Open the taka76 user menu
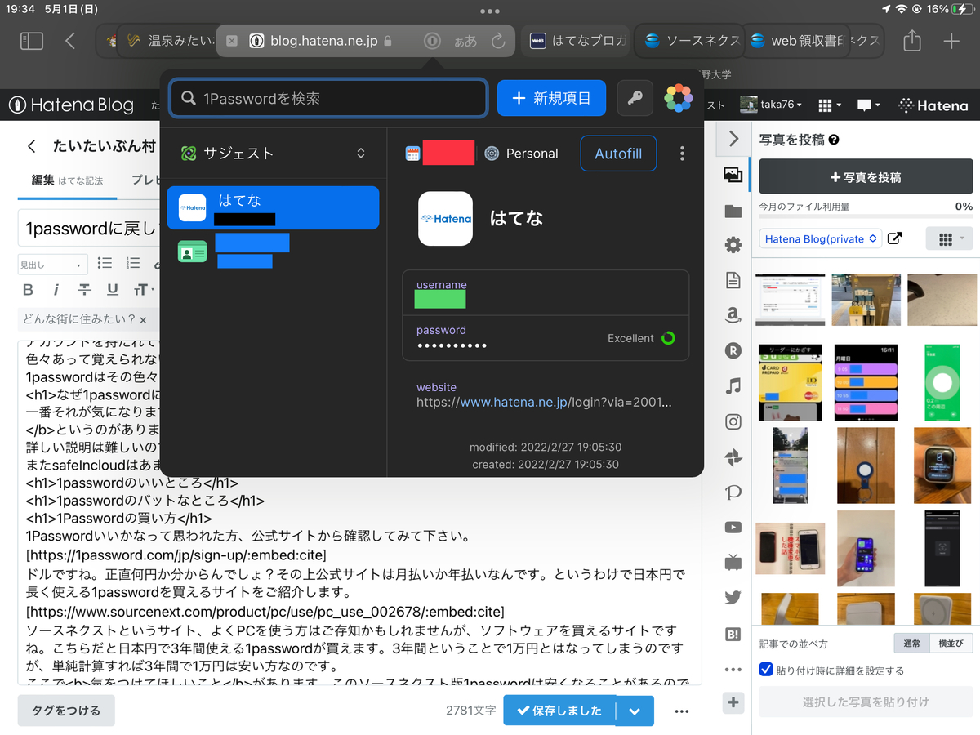Viewport: 980px width, 735px height. coord(770,105)
